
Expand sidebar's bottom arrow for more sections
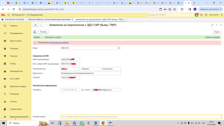[16, 119]
